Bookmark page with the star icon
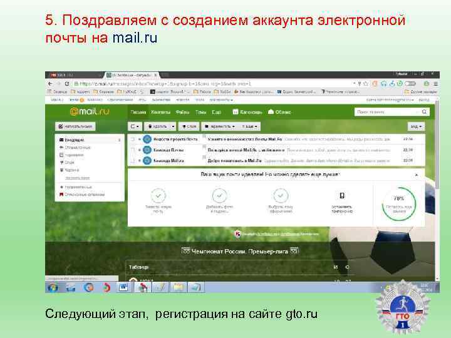This screenshot has width=451, height=338. (366, 84)
